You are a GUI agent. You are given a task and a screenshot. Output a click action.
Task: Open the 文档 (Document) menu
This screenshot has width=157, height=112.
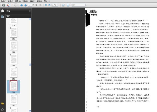pyautogui.click(x=25, y=1)
